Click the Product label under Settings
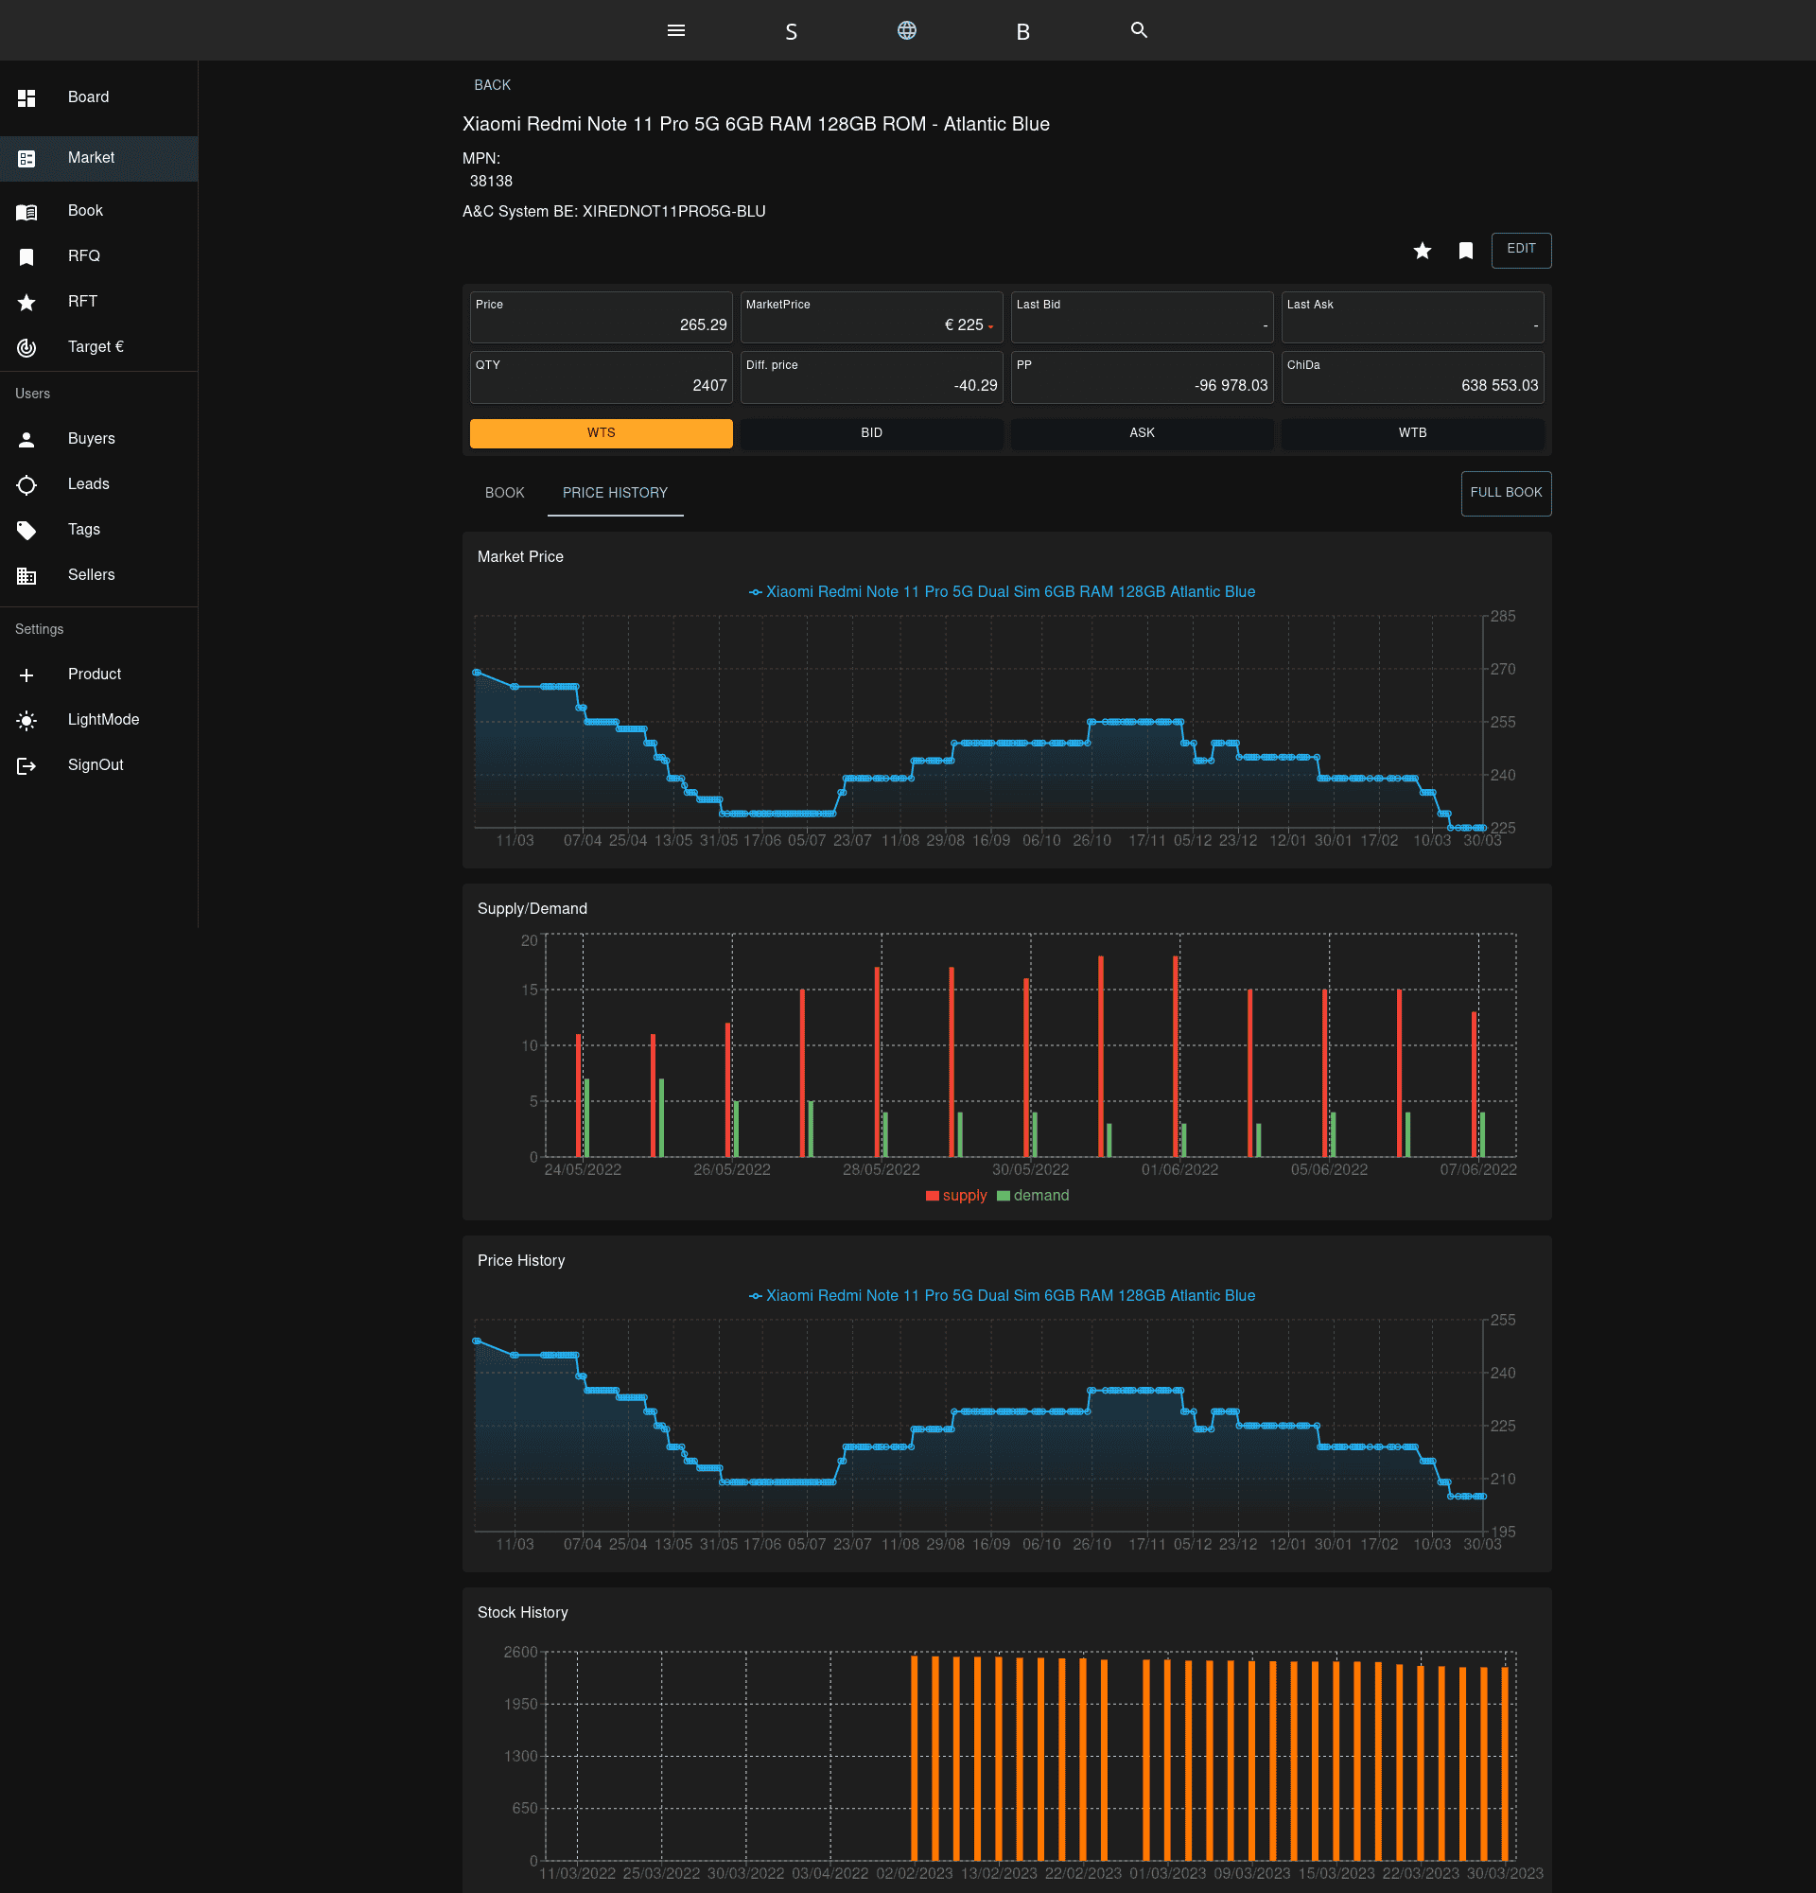The height and width of the screenshot is (1893, 1816). [95, 675]
